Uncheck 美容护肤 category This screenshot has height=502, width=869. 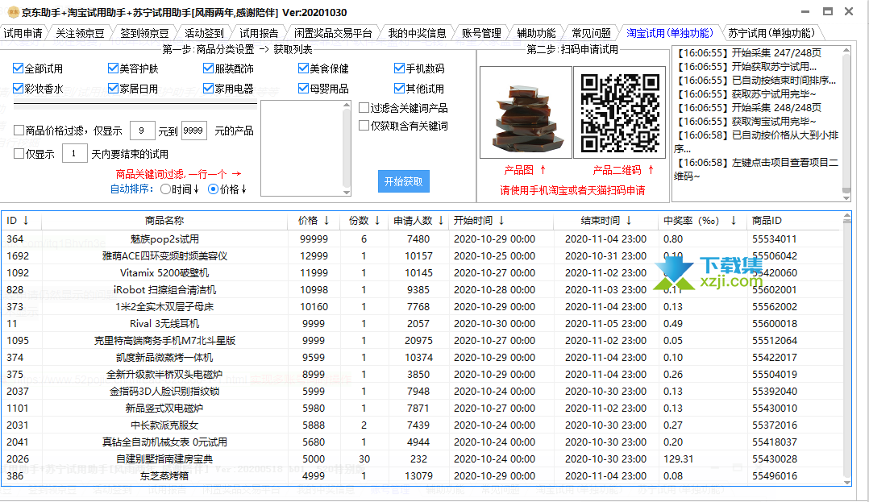[x=114, y=68]
